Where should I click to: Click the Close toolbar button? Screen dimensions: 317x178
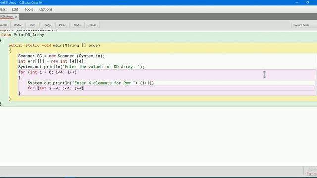pos(93,25)
